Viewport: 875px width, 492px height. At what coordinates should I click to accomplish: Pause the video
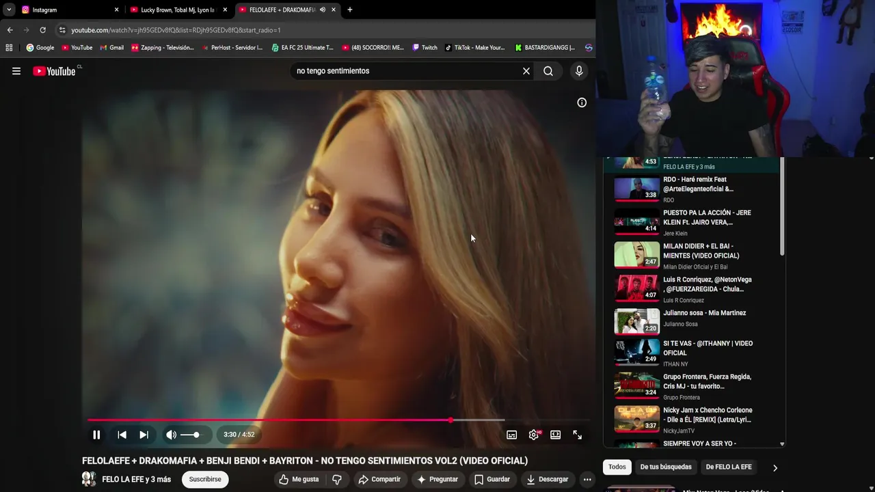coord(96,435)
